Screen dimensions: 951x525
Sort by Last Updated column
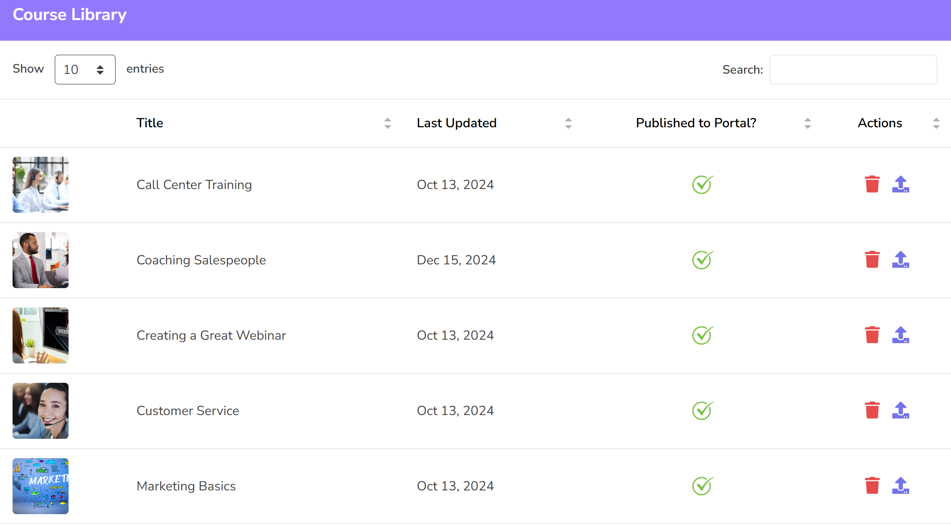[x=456, y=123]
